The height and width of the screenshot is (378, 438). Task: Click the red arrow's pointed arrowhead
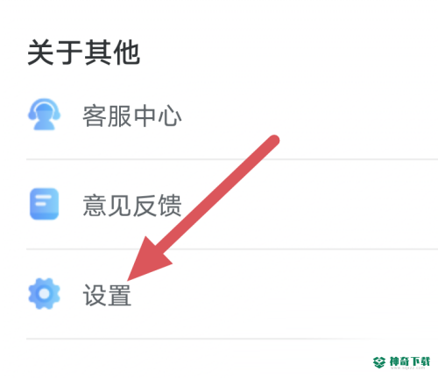(x=147, y=261)
